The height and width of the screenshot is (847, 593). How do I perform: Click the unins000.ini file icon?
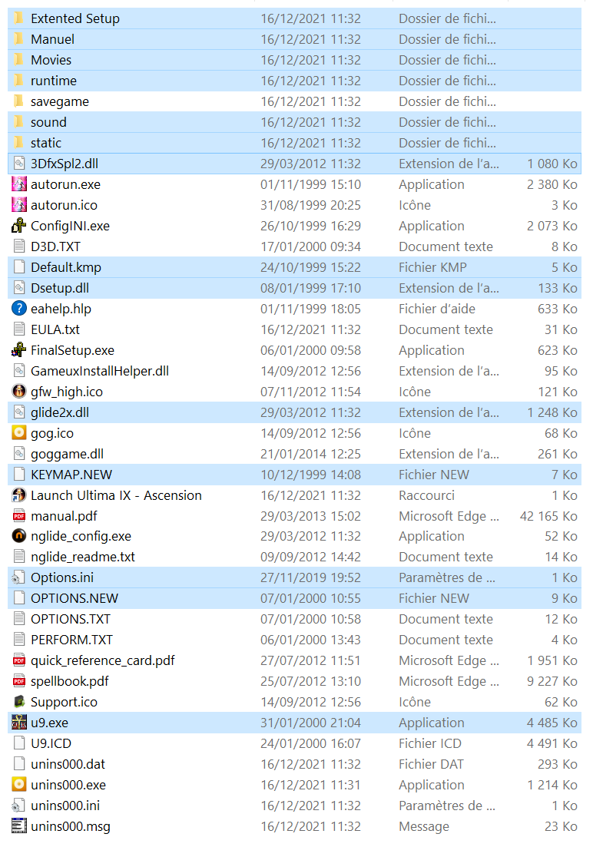(19, 806)
